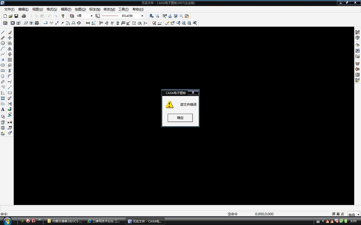The image size is (361, 225).
Task: Open the layer control icon
Action: pos(72,16)
